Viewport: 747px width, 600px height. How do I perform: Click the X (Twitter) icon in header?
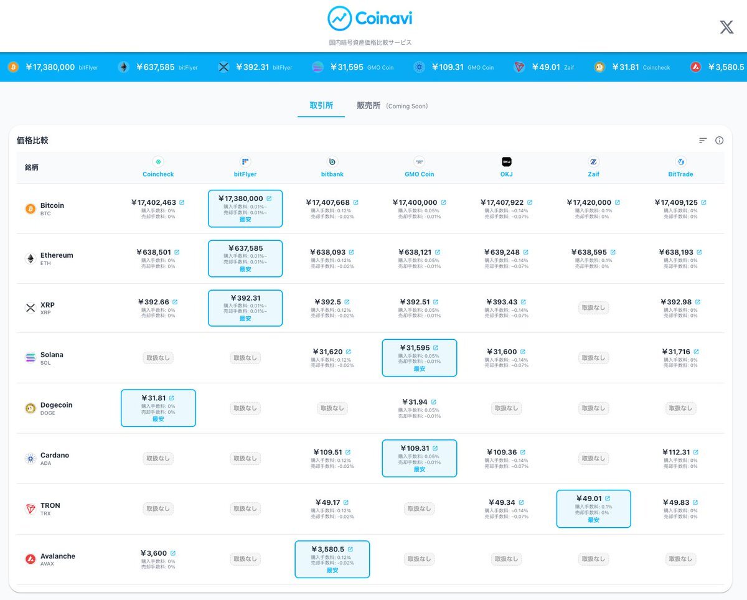726,27
